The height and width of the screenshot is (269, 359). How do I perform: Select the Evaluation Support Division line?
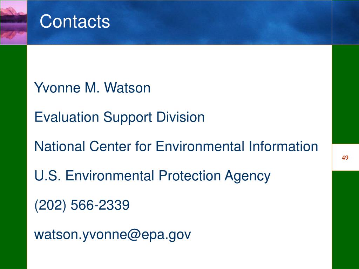[x=119, y=118]
